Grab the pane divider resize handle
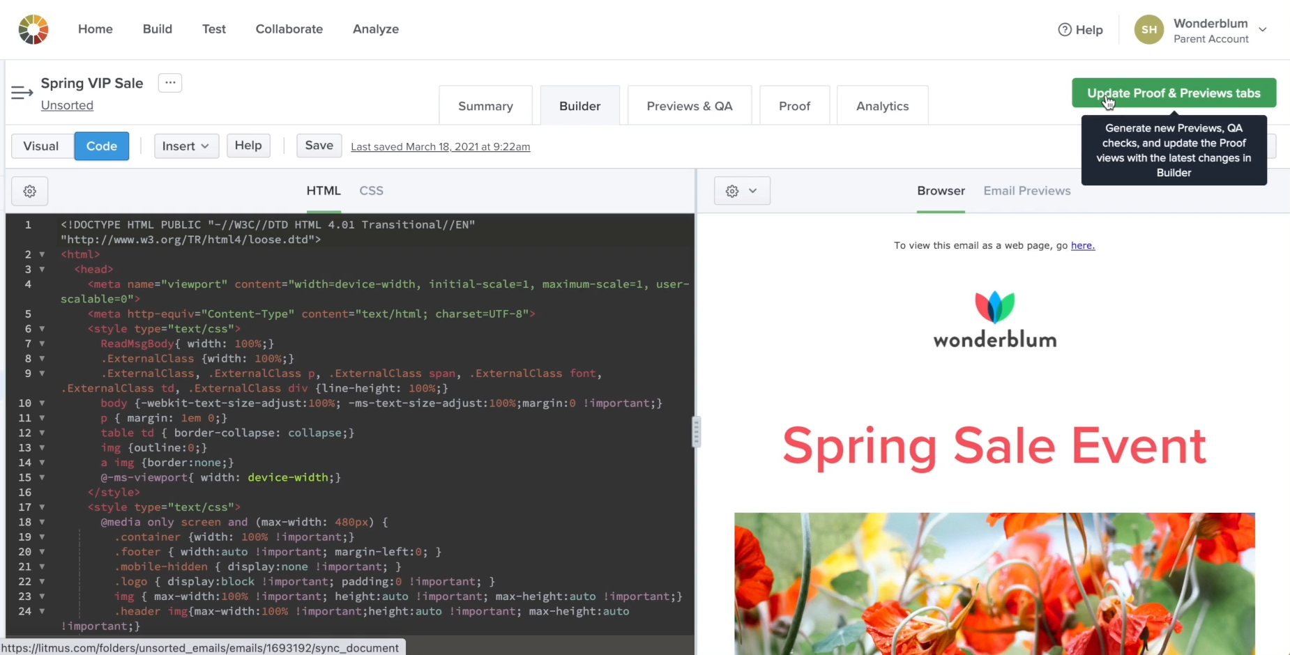Image resolution: width=1290 pixels, height=655 pixels. (695, 432)
